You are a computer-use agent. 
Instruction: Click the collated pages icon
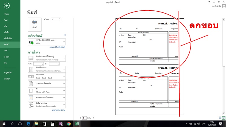(31, 76)
